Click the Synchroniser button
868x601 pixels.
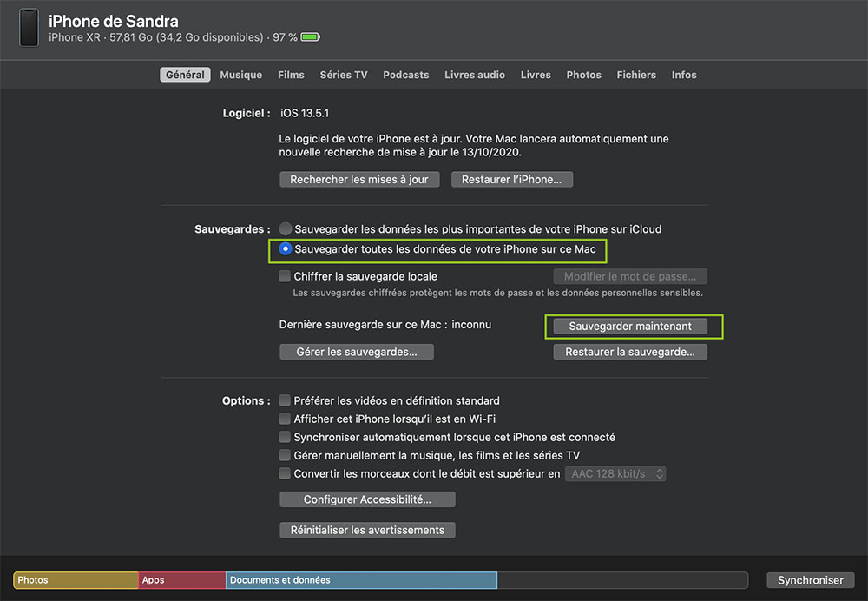click(x=811, y=580)
